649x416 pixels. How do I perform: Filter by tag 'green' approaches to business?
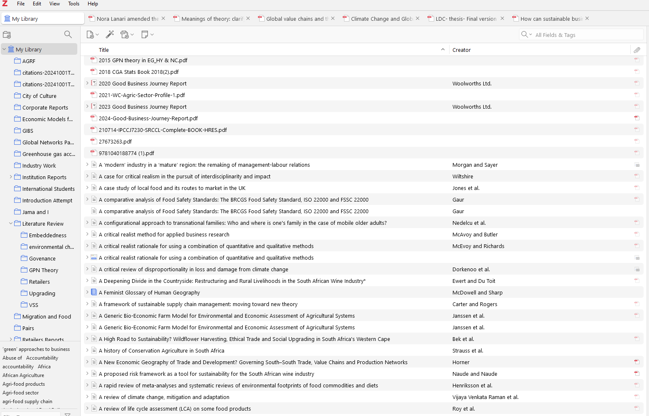click(36, 349)
